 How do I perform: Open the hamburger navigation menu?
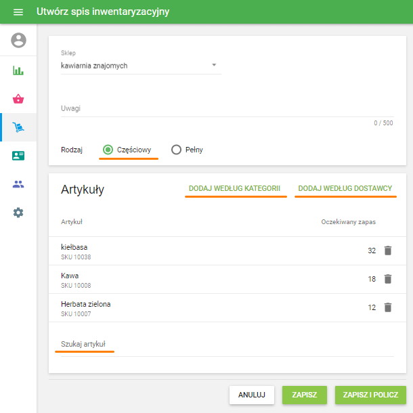tap(18, 12)
